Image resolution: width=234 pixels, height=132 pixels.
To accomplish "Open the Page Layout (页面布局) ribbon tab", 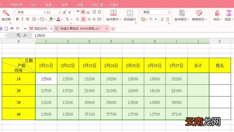I will (16, 5).
